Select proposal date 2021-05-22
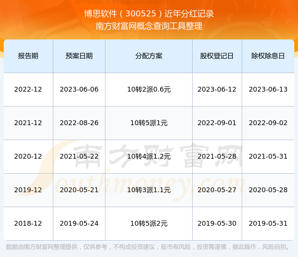 tap(79, 156)
